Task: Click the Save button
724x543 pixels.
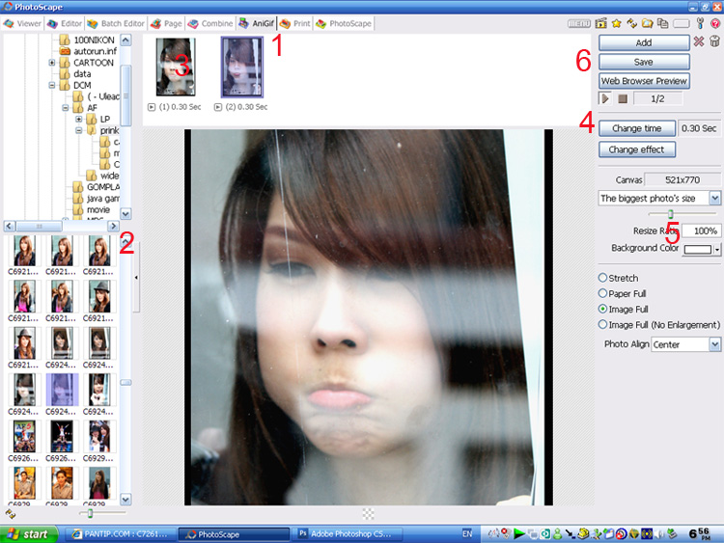Action: (644, 62)
